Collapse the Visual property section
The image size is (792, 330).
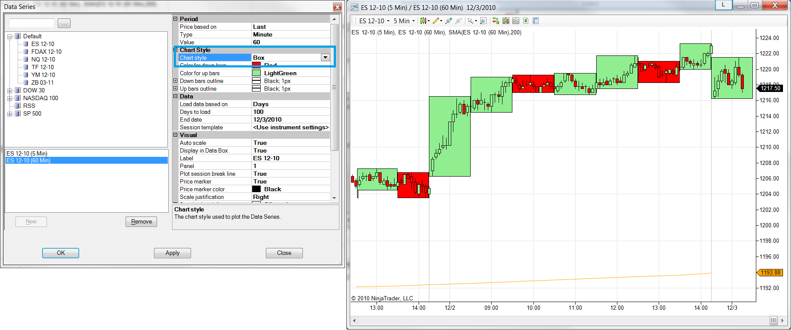click(x=176, y=135)
